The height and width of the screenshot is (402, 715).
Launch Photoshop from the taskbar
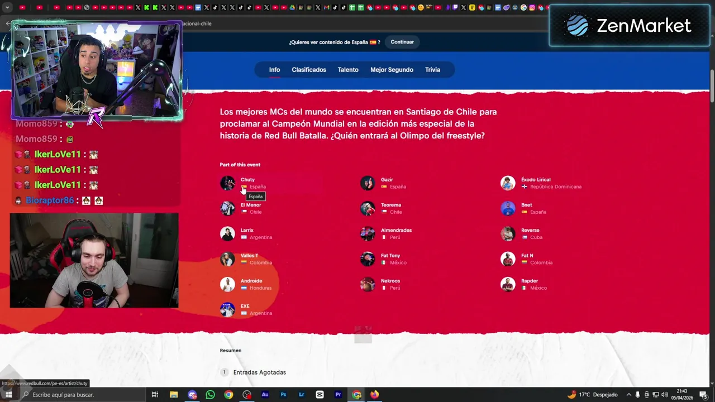coord(283,395)
